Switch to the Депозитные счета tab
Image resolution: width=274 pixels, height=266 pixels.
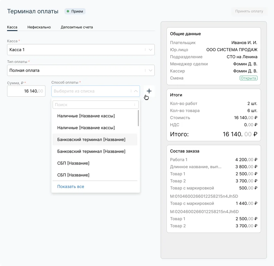[x=77, y=27]
